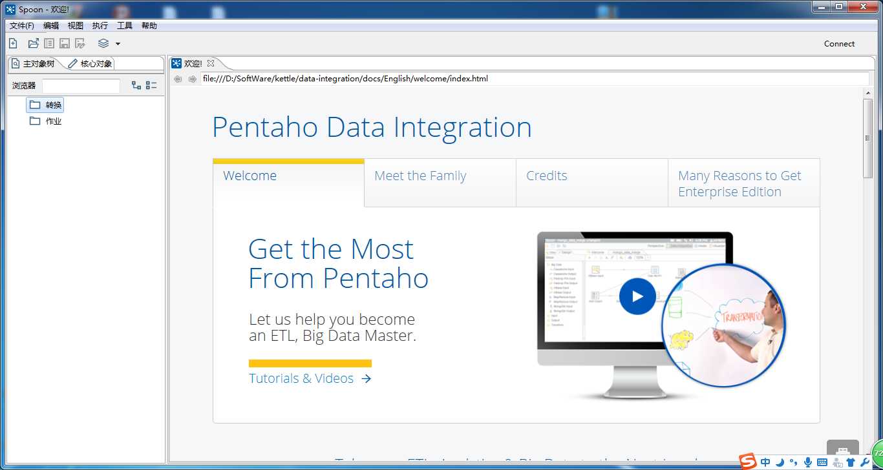Image resolution: width=883 pixels, height=470 pixels.
Task: Switch to the 主对象树 tab
Action: coord(34,63)
